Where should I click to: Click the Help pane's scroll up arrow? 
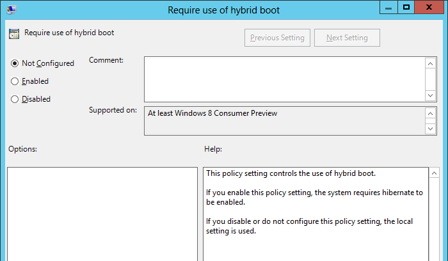pyautogui.click(x=433, y=174)
